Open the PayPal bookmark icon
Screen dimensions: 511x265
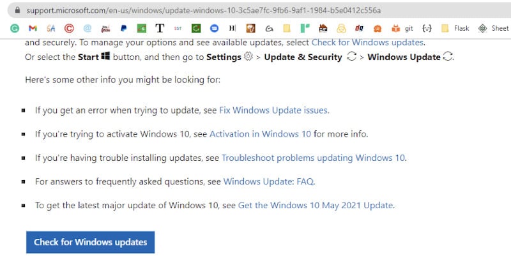(x=123, y=28)
